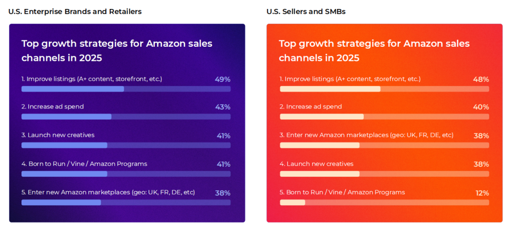Select the 43% Increase ad spend bar
Image resolution: width=511 pixels, height=236 pixels.
click(126, 117)
